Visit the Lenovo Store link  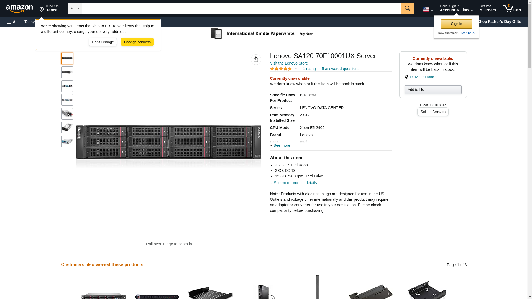(x=289, y=63)
